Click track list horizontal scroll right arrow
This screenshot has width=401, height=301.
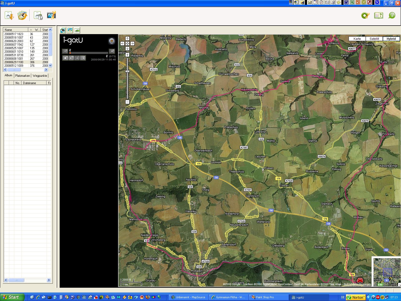(x=46, y=69)
